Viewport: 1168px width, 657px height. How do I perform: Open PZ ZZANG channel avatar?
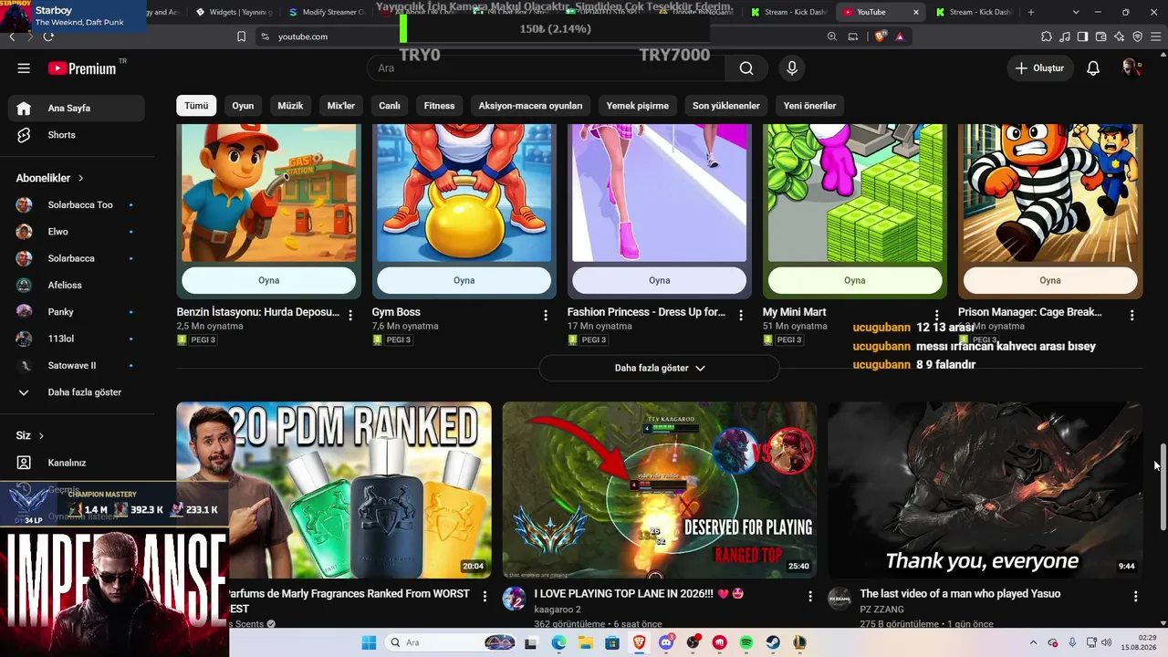coord(839,599)
